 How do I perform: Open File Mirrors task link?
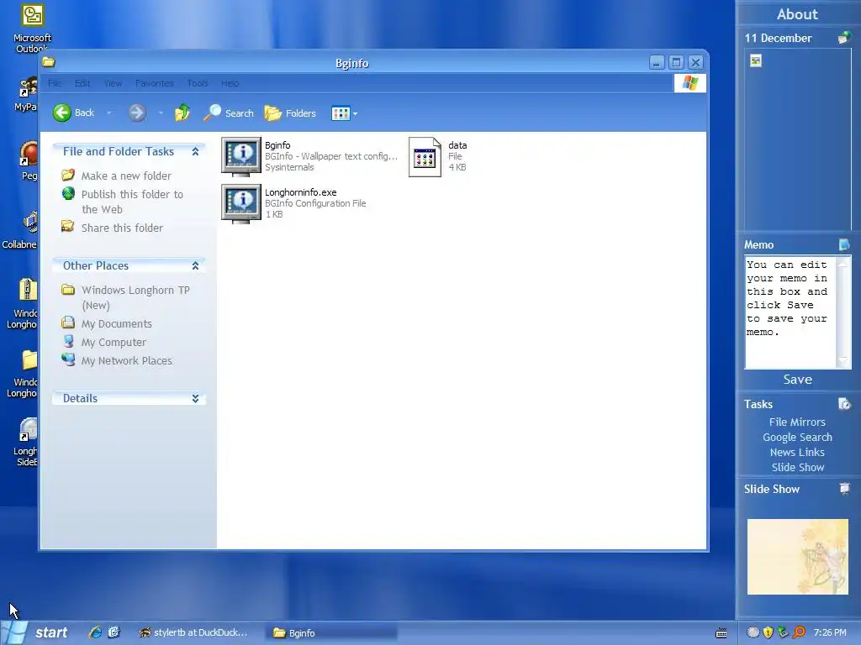tap(797, 422)
